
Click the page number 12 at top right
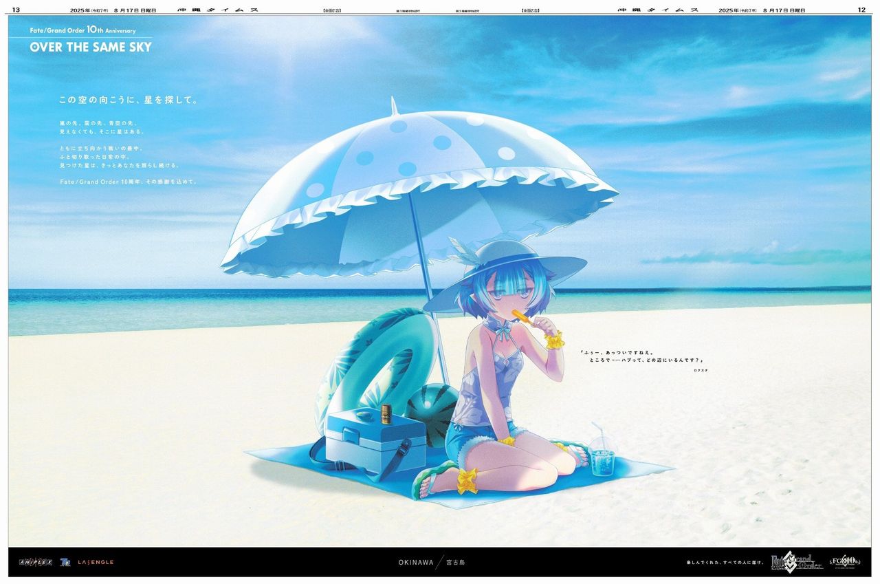(862, 10)
